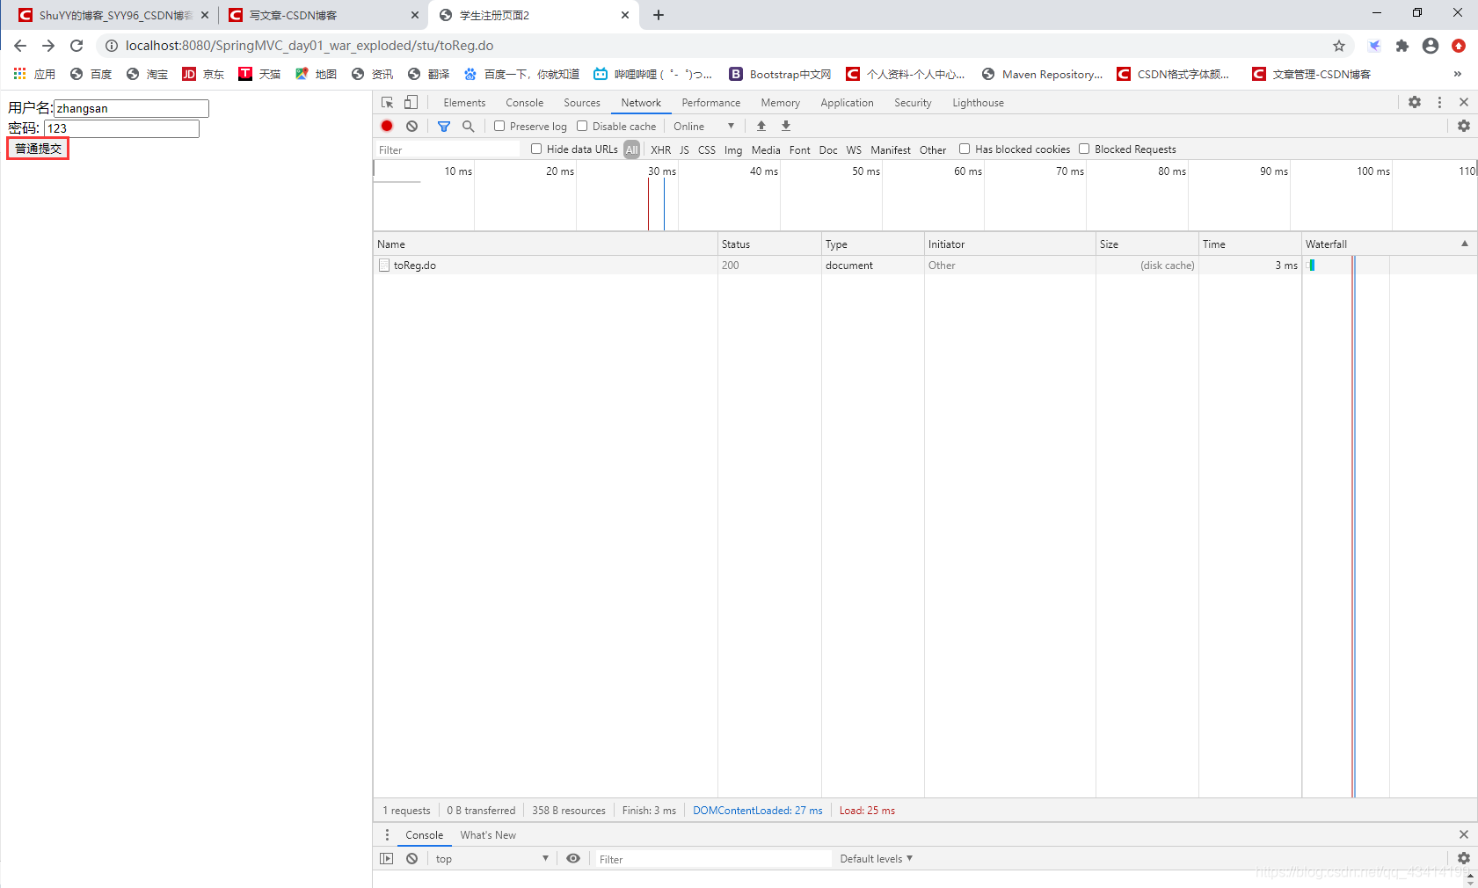Open new browser tab
The width and height of the screenshot is (1478, 888).
click(659, 15)
